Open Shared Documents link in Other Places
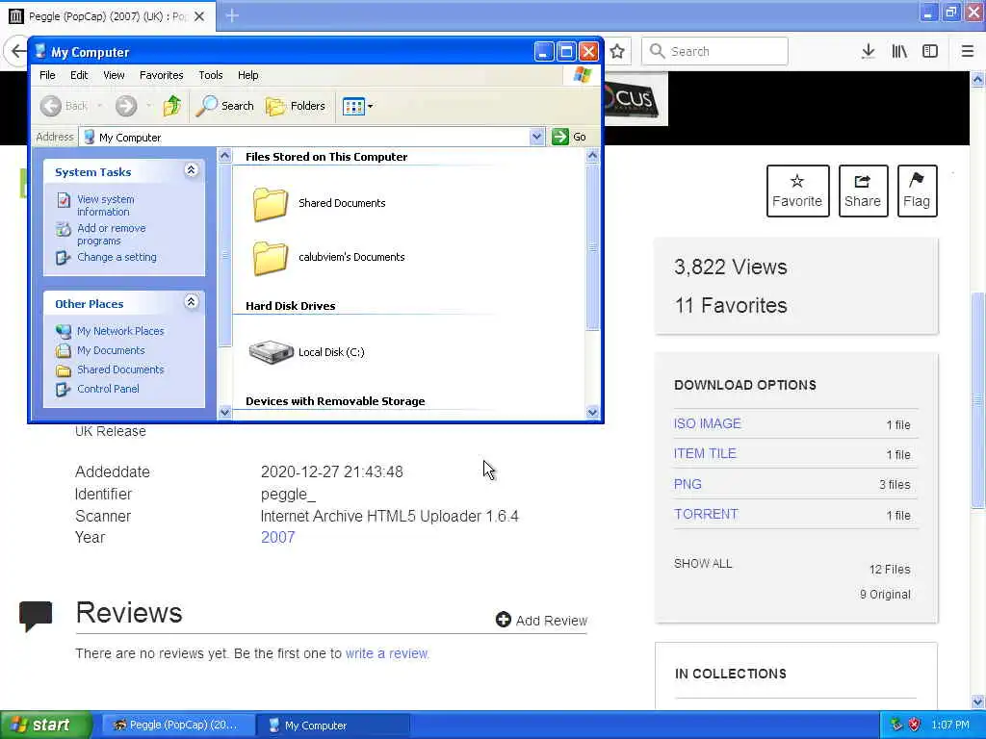 pos(120,369)
